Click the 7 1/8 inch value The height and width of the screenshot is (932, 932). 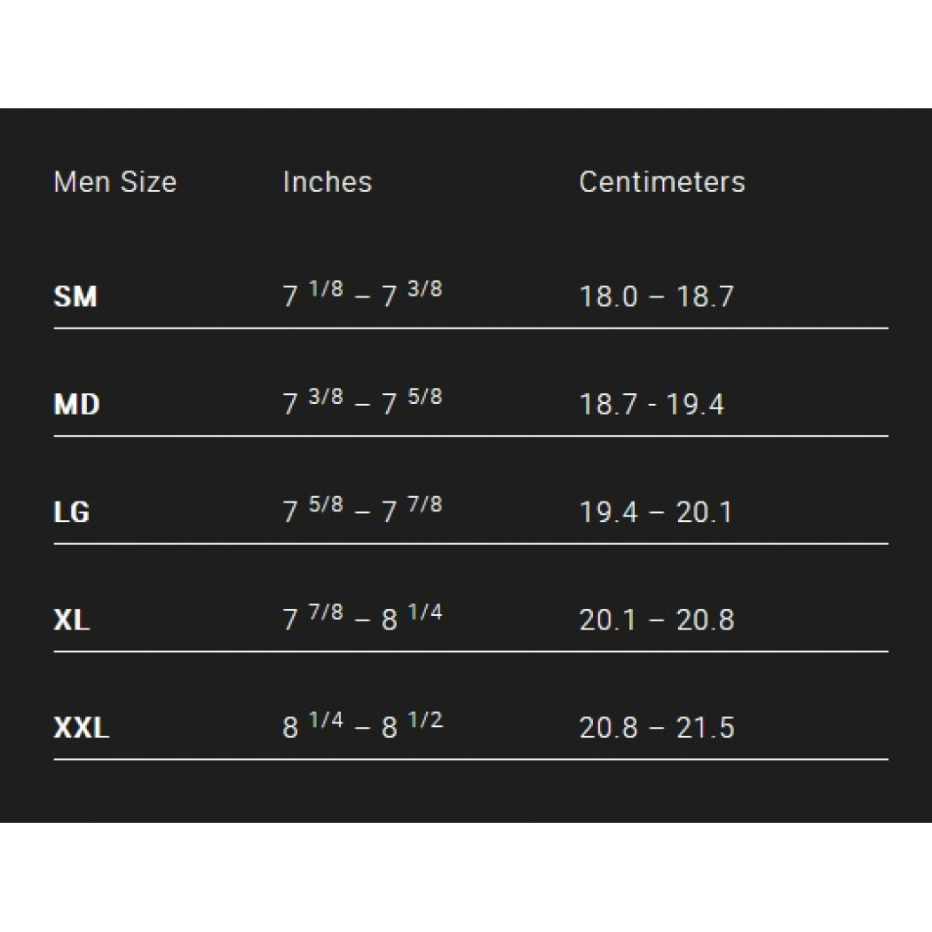coord(312,295)
